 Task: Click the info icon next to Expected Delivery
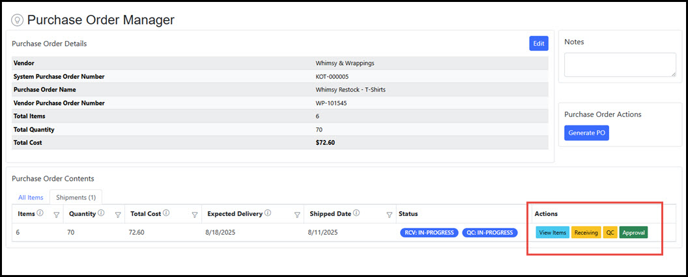click(x=268, y=213)
